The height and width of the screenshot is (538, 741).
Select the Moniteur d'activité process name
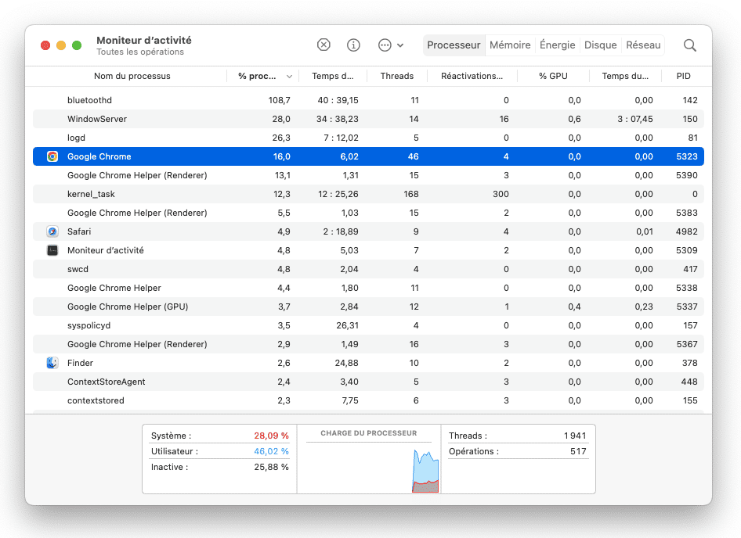coord(106,250)
